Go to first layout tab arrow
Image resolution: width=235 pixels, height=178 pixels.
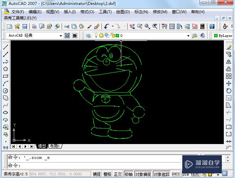tap(13, 146)
